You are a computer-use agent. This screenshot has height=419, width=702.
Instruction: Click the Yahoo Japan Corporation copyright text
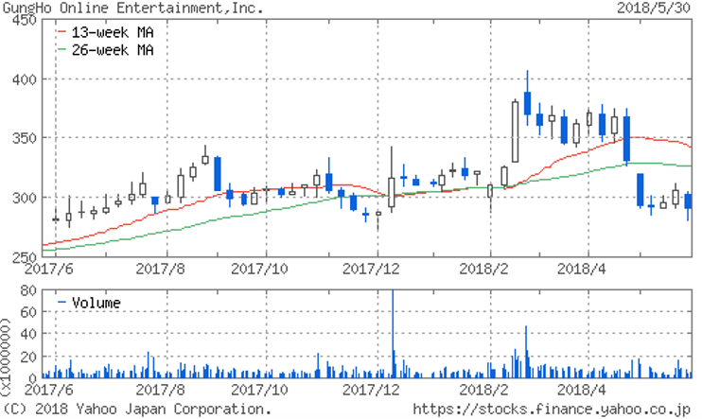pos(138,410)
